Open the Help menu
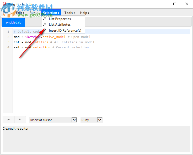Image resolution: width=193 pixels, height=155 pixels. pos(85,13)
